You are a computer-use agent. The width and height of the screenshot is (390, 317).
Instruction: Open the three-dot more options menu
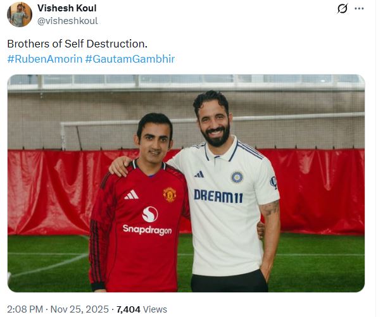click(x=359, y=9)
